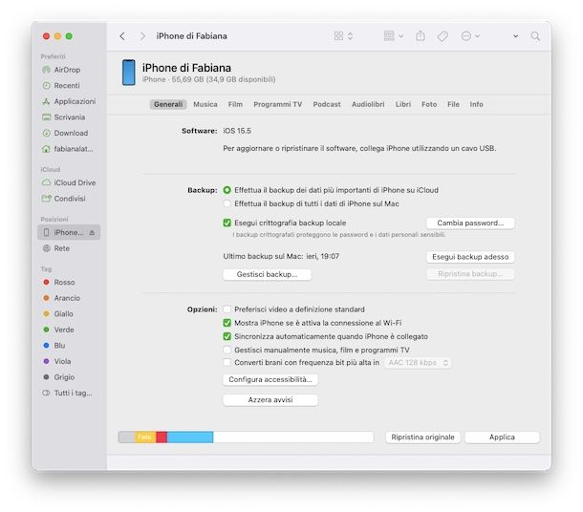Click the yellow Foto storage segment
The width and height of the screenshot is (583, 512).
click(x=144, y=437)
